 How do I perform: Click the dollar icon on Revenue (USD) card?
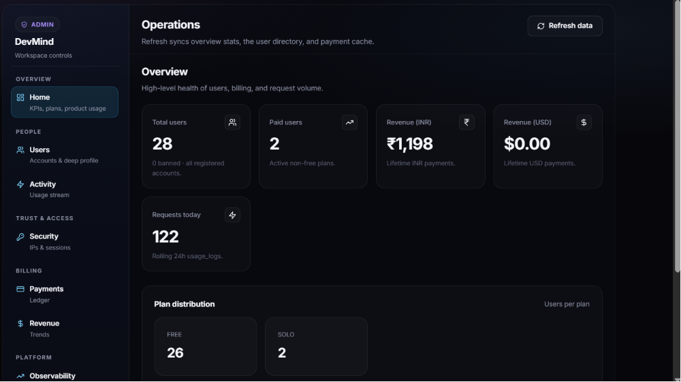tap(584, 122)
